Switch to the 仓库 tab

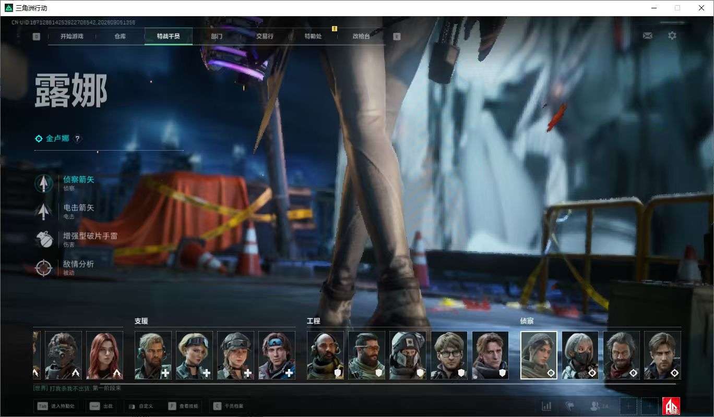120,36
